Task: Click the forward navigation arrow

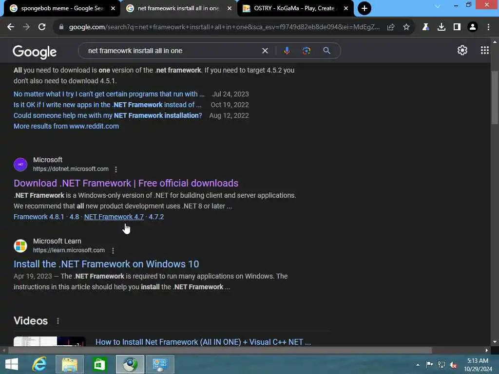Action: pos(26,27)
